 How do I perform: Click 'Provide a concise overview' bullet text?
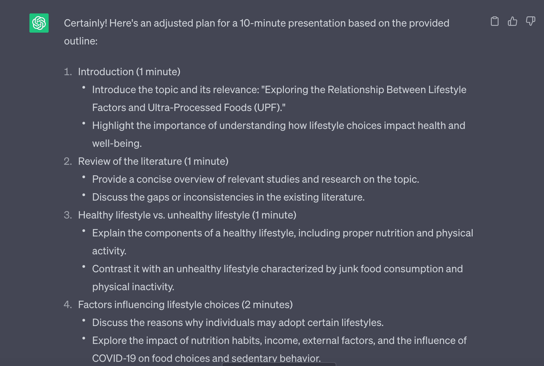pos(256,179)
